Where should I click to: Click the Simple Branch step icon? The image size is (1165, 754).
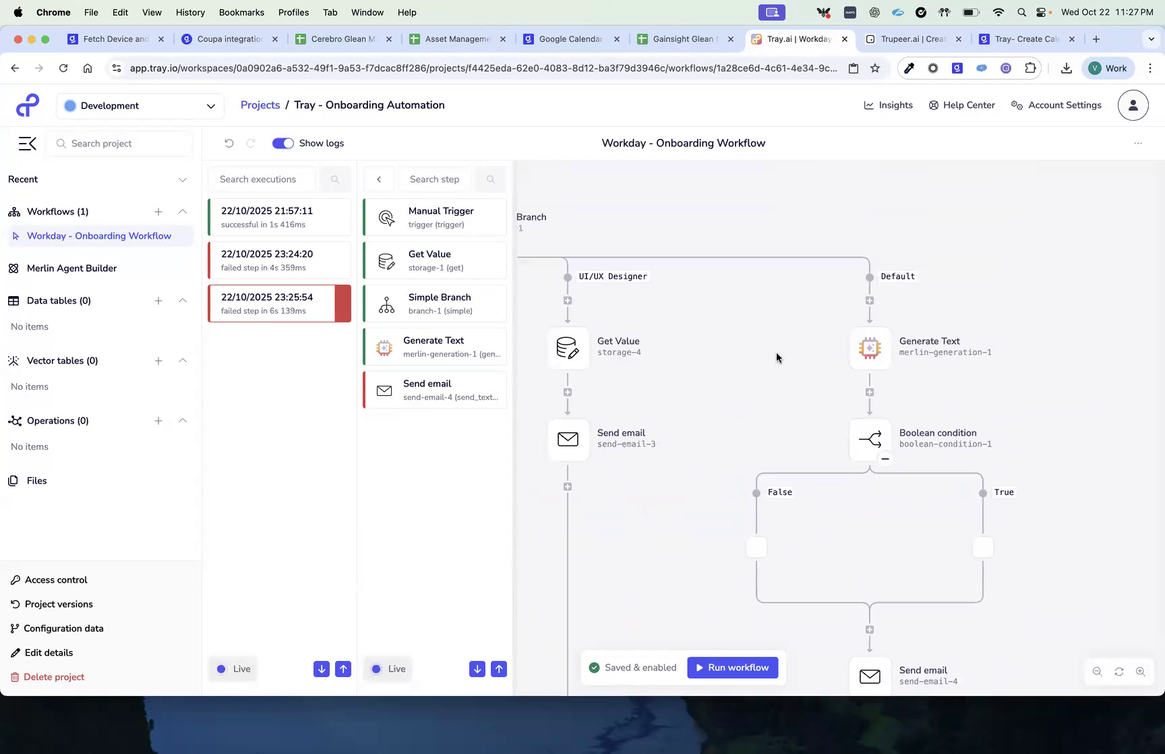coord(386,303)
